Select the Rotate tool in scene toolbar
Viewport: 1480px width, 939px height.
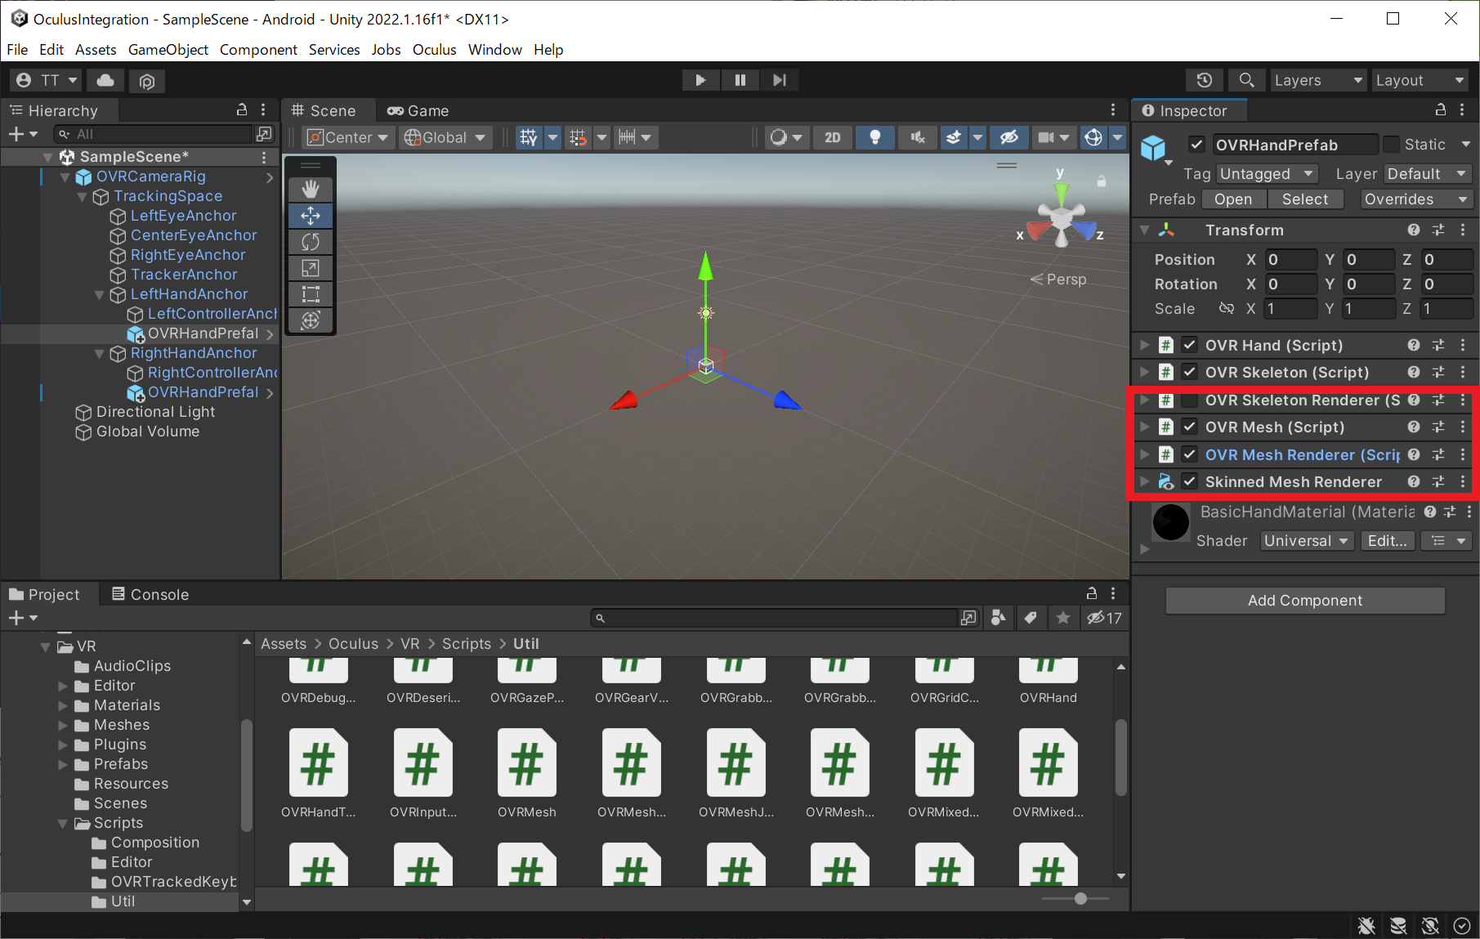pos(311,242)
